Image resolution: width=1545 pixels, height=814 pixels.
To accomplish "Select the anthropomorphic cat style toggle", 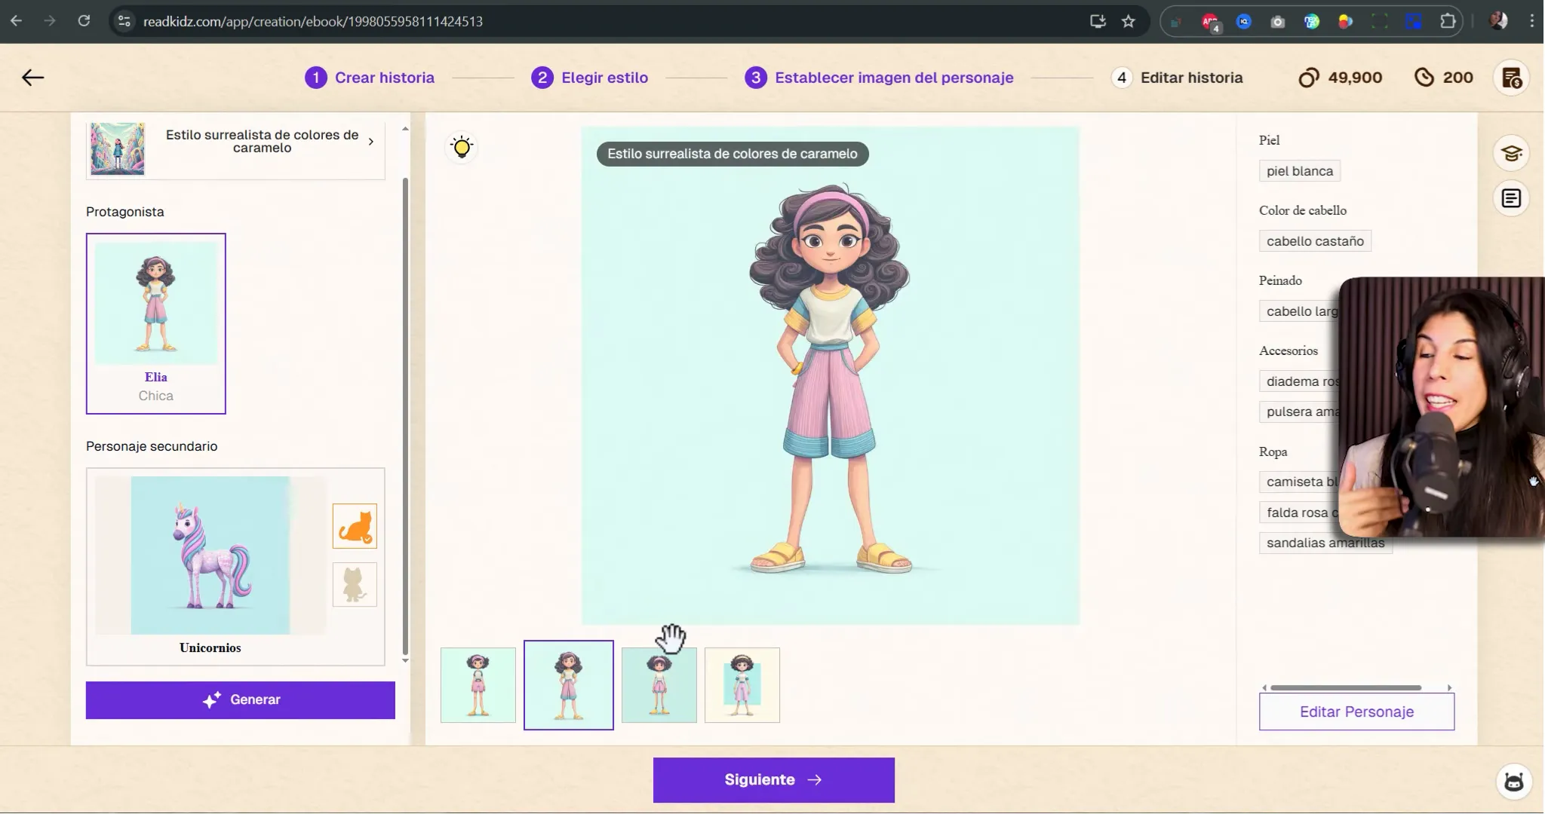I will [x=355, y=584].
